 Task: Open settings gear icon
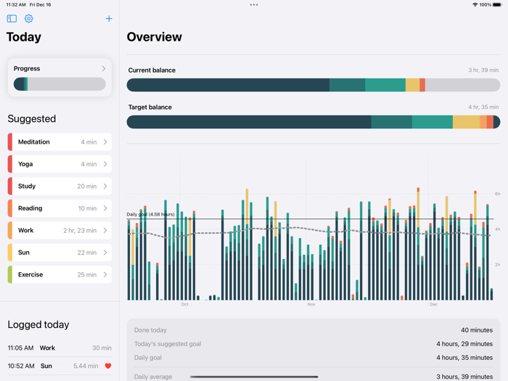pos(29,18)
